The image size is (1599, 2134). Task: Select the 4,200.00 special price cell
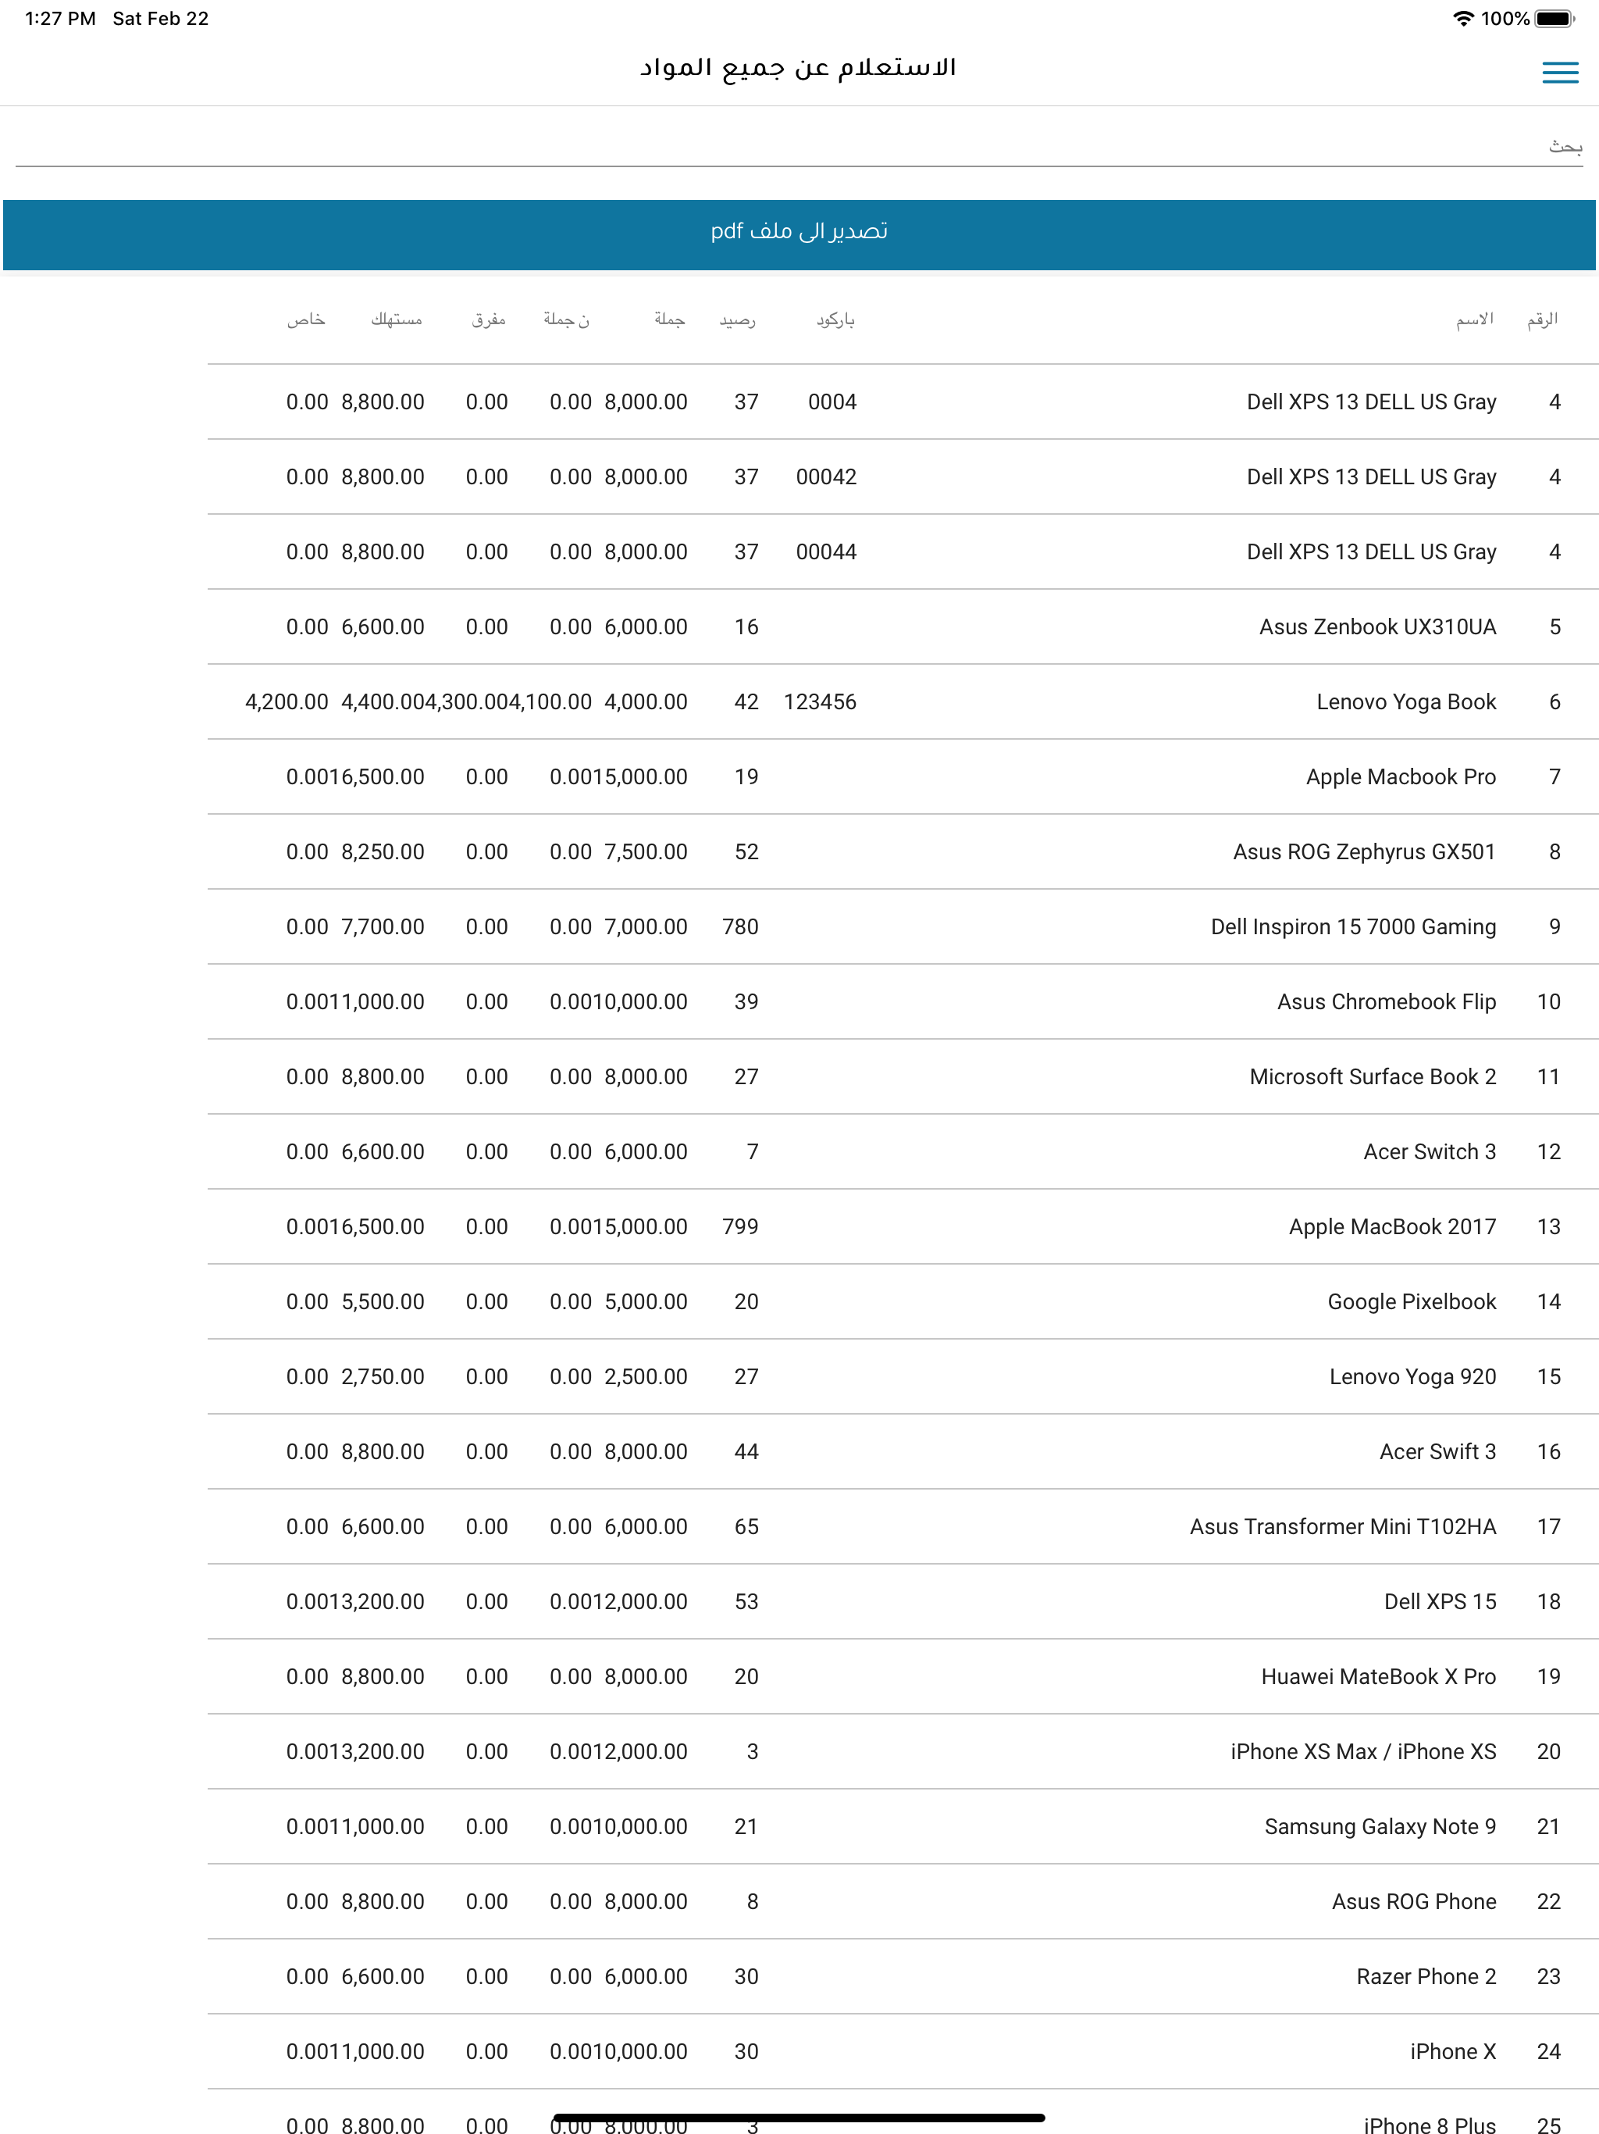coord(287,702)
